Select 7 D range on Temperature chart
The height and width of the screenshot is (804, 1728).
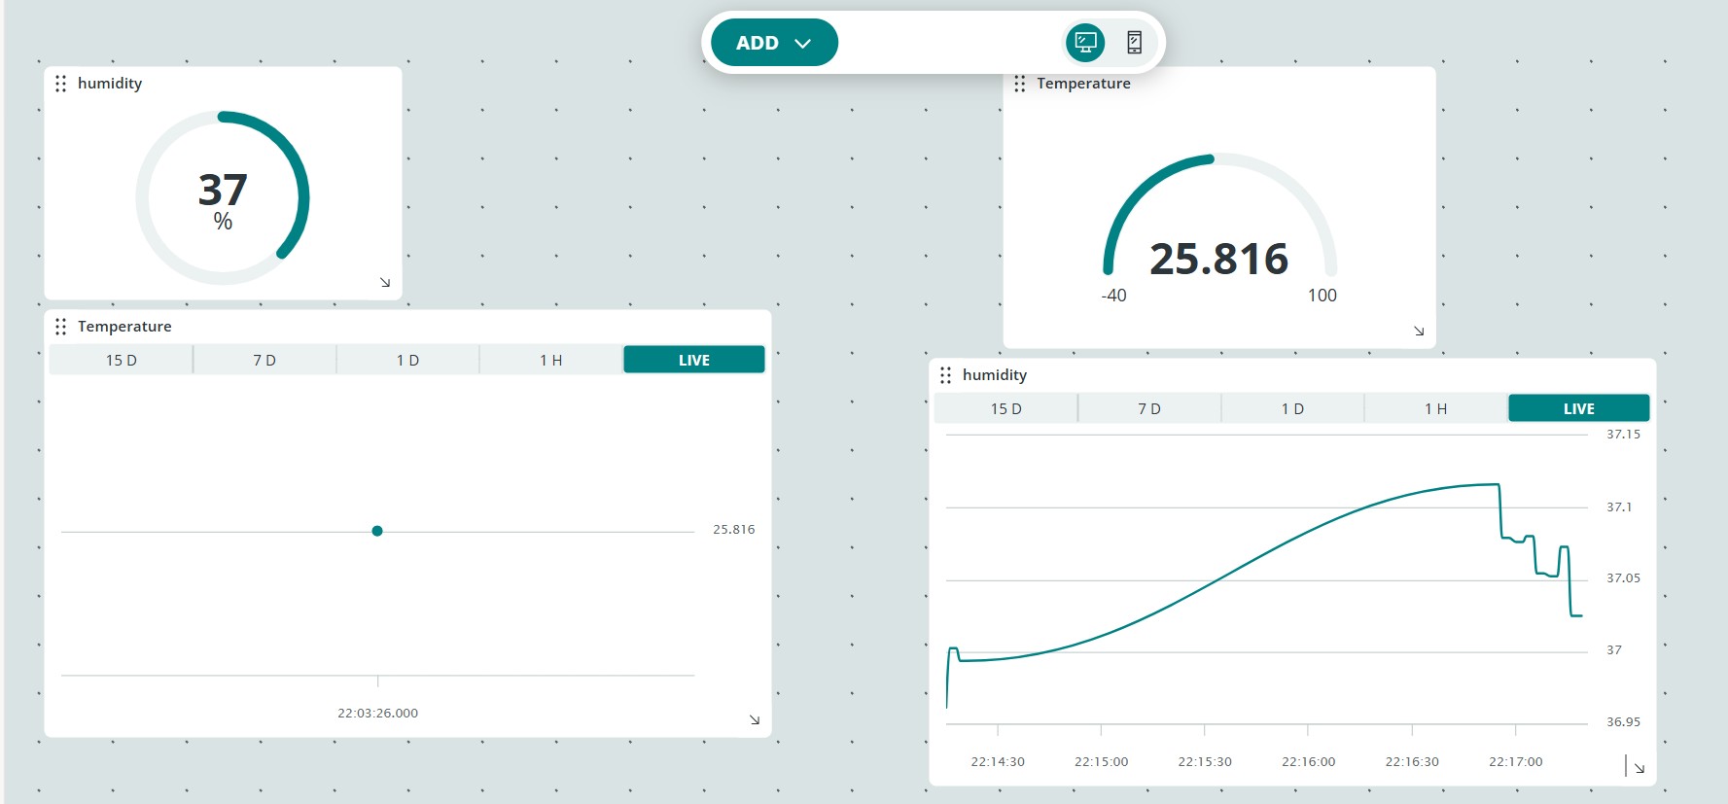[264, 360]
